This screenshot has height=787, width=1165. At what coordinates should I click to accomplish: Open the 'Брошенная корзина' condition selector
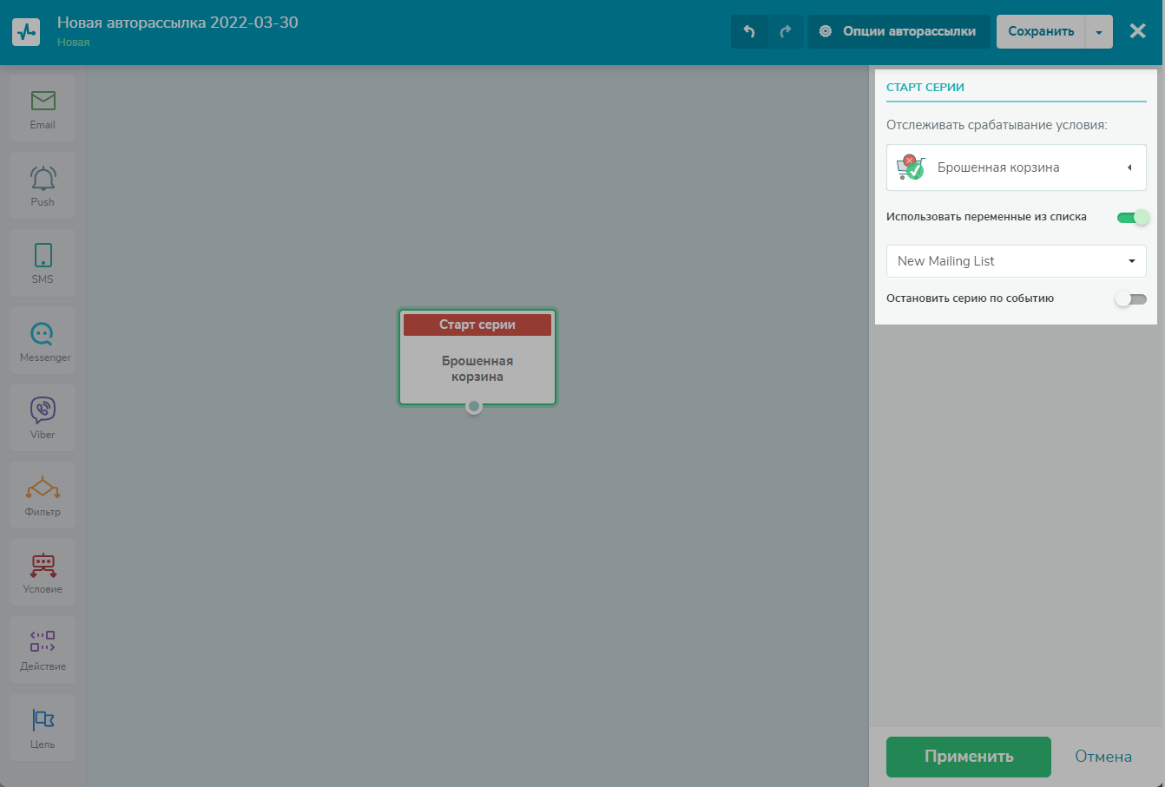[x=1016, y=167]
